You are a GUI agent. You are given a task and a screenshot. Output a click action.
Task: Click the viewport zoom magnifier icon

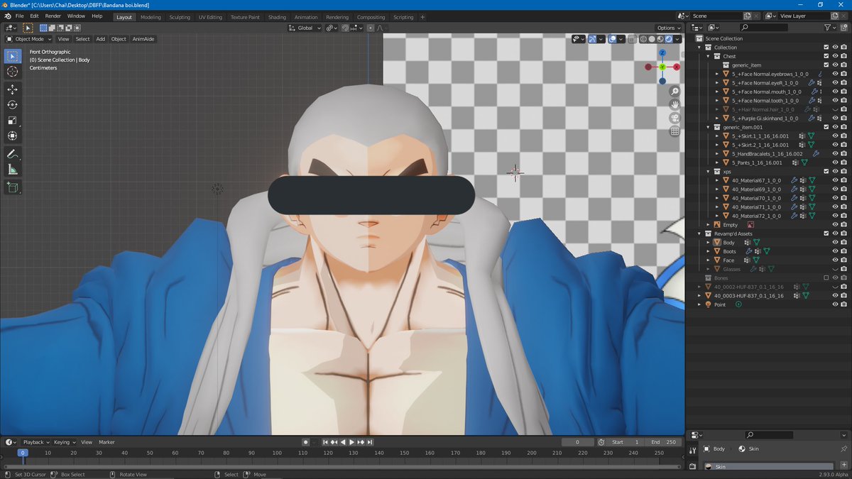675,92
